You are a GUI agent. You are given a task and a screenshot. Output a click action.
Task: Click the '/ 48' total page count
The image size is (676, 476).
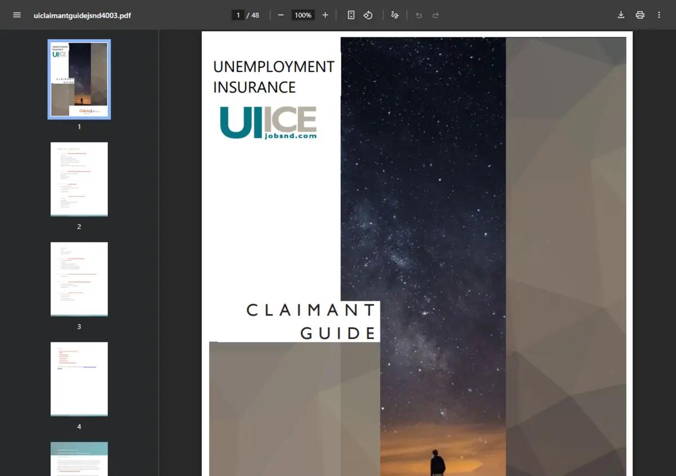click(253, 15)
